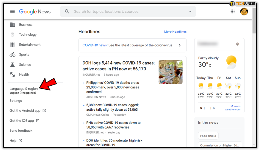Image resolution: width=260 pixels, height=151 pixels.
Task: Open the More Headlines link
Action: point(175,31)
